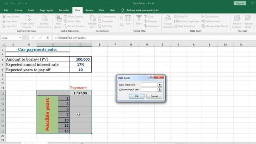The height and width of the screenshot is (144, 256).
Task: Open Connections in the ribbon
Action: [107, 16]
